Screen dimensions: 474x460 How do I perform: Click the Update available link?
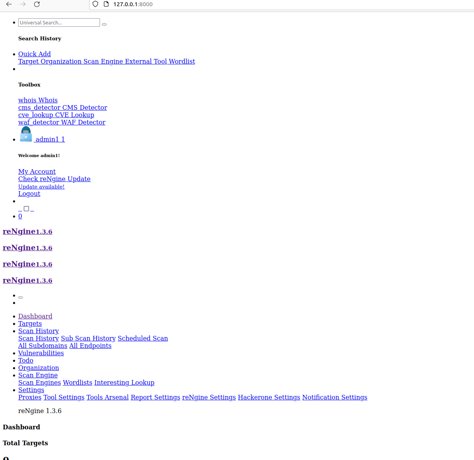[x=41, y=187]
